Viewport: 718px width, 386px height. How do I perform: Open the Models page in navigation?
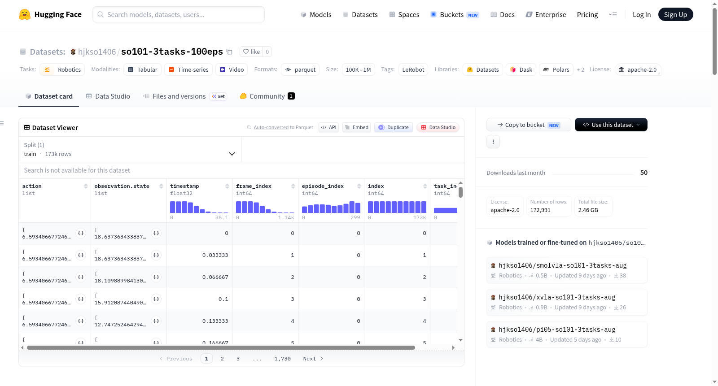pyautogui.click(x=316, y=14)
